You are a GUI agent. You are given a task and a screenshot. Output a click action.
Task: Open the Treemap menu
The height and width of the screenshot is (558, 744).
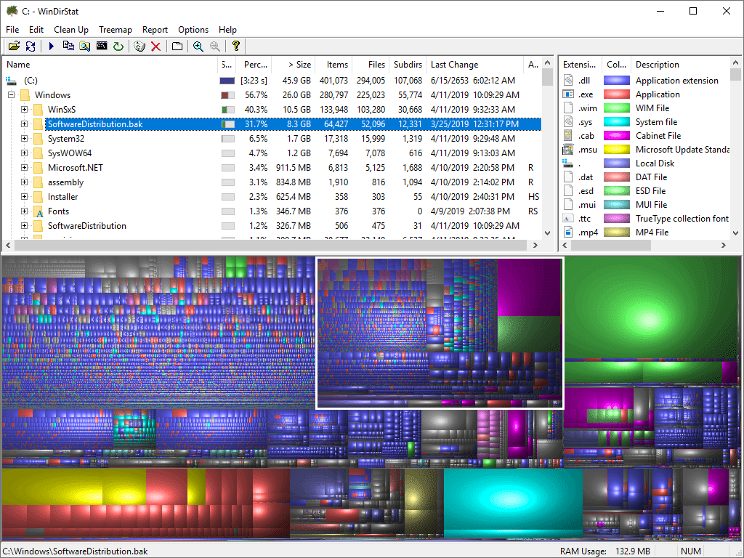click(116, 30)
